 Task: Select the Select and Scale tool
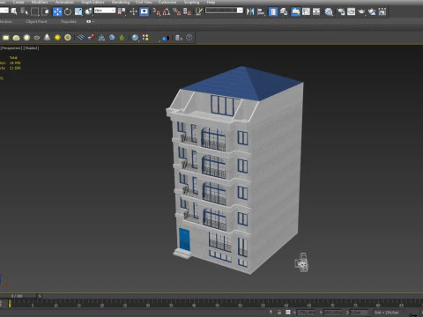coord(78,11)
